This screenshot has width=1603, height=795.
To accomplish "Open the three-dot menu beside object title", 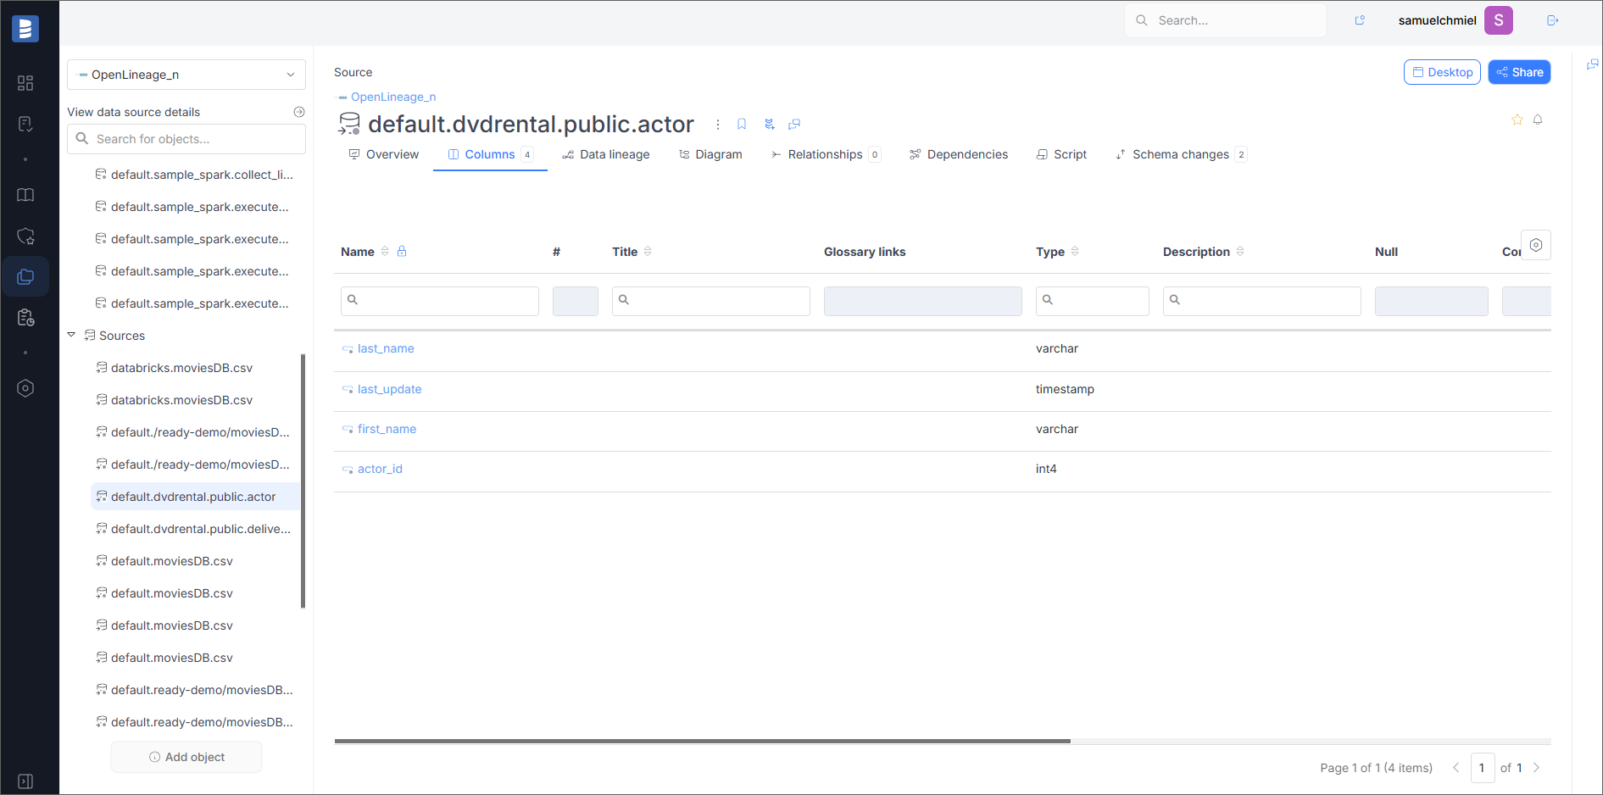I will (717, 125).
